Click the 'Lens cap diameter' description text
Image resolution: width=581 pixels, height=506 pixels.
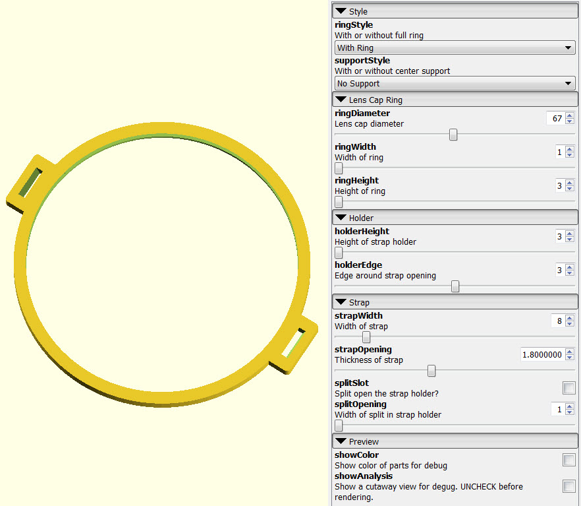369,123
